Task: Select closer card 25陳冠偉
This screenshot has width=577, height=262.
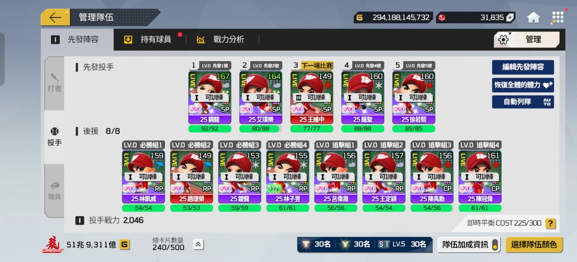Action: tap(480, 176)
